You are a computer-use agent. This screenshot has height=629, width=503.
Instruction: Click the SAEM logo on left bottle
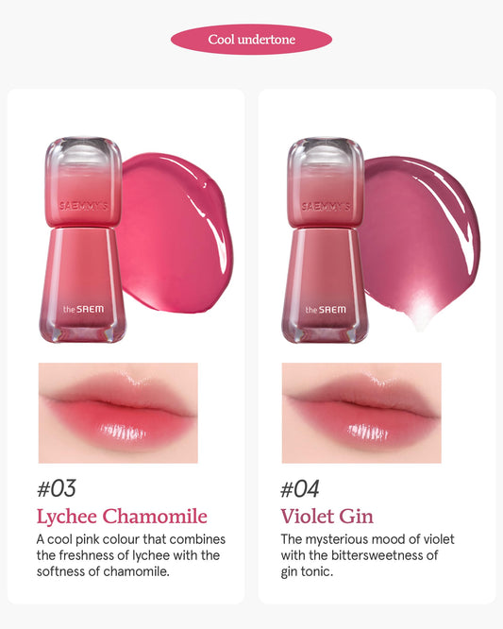coord(83,309)
